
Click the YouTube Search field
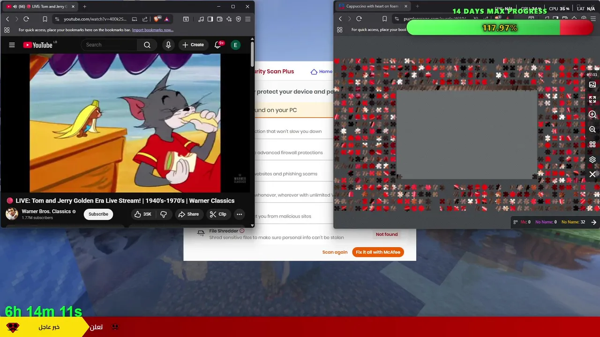[109, 45]
